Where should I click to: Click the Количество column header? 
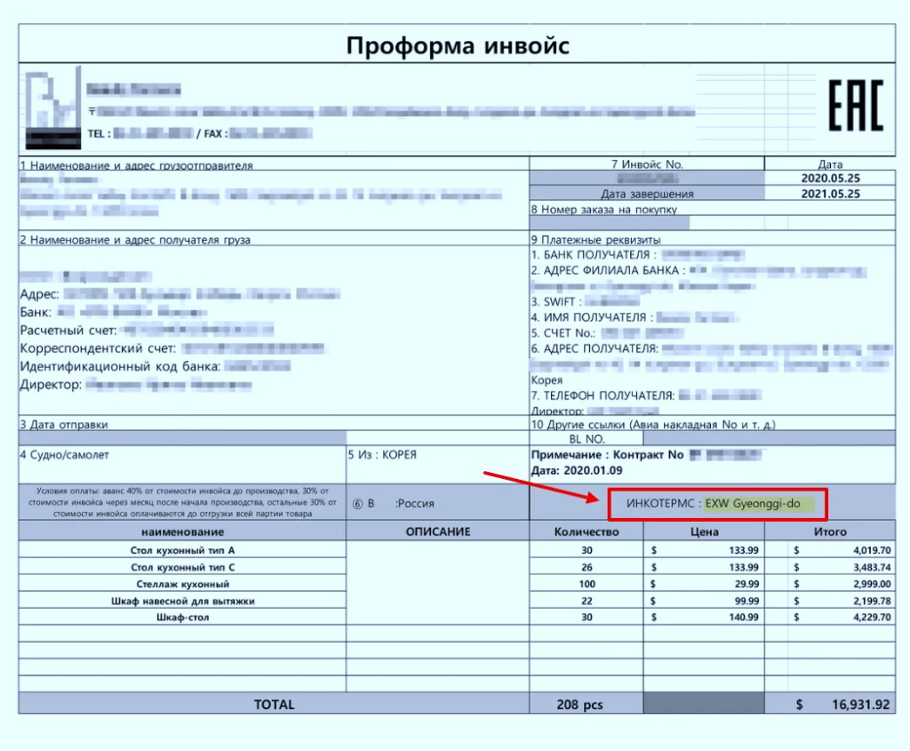(586, 531)
